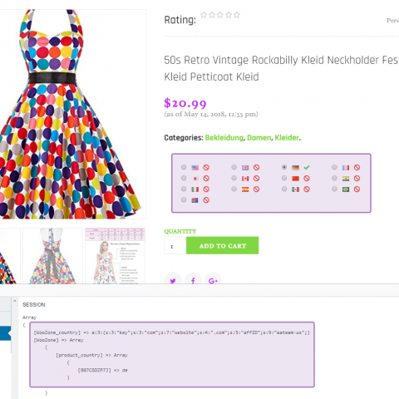The height and width of the screenshot is (399, 399).
Task: Click the Twitter share icon
Action: [173, 278]
